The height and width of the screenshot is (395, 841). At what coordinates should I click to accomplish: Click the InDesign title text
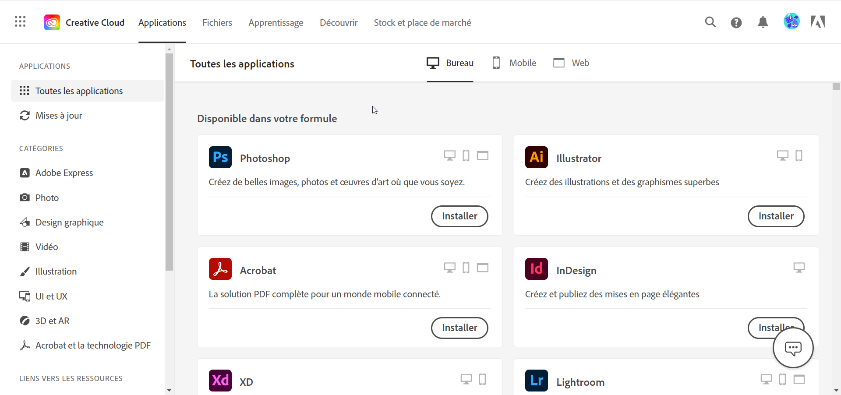[x=576, y=271]
